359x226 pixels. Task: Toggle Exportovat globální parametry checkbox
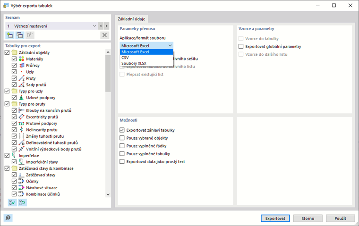(x=241, y=47)
